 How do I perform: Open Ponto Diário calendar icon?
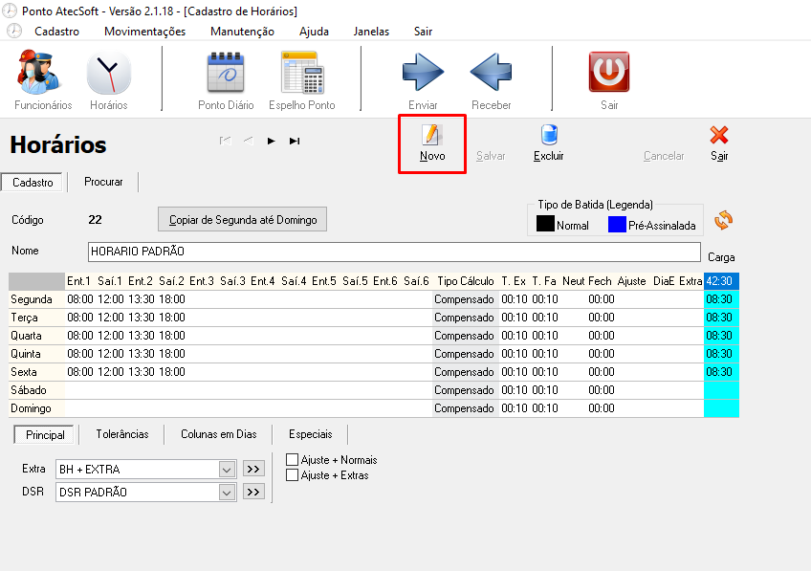click(226, 73)
